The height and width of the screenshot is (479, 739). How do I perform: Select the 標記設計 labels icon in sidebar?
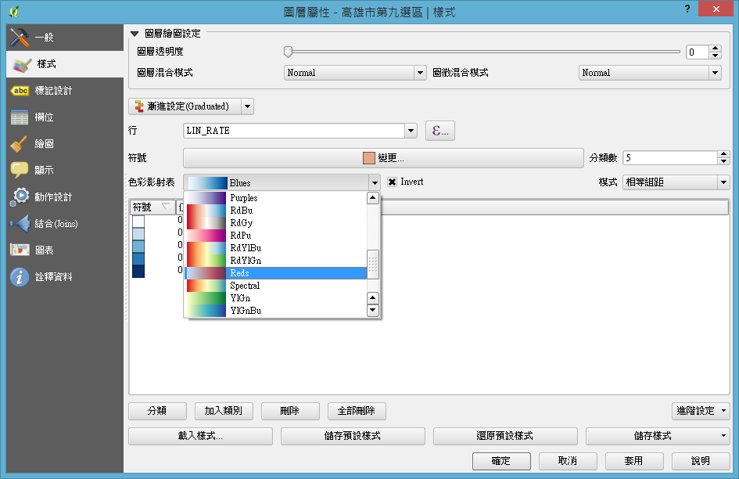(20, 91)
